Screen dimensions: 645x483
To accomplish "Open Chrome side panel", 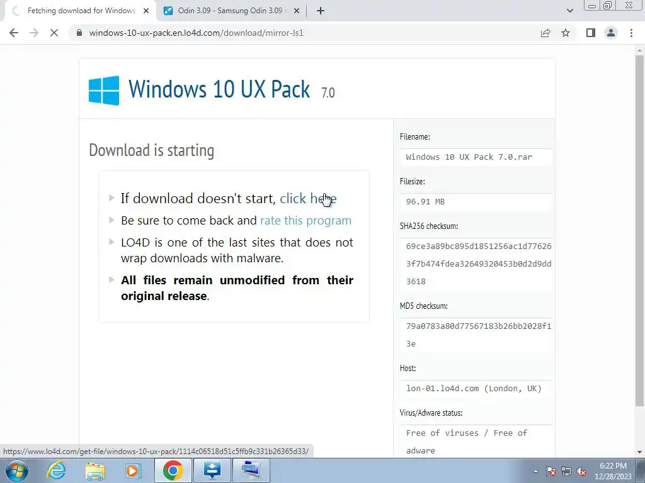I will (x=591, y=33).
